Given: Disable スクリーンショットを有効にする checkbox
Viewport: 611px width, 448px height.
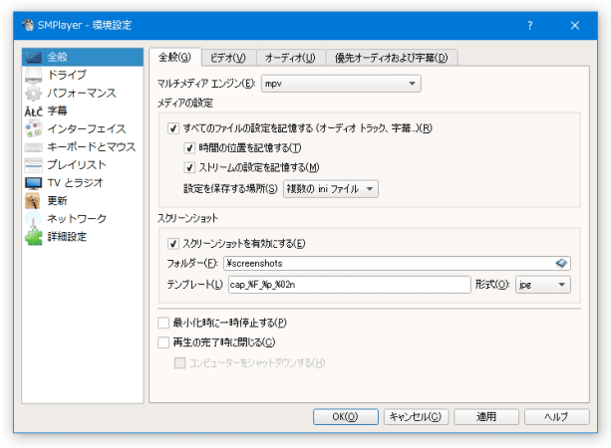Looking at the screenshot, I should pyautogui.click(x=173, y=244).
